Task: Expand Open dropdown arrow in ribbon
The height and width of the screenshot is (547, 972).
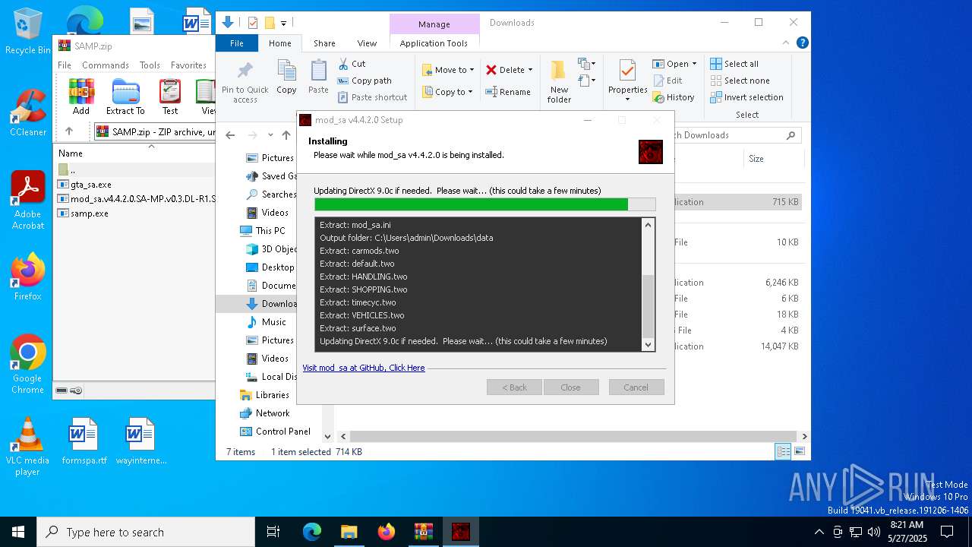Action: pyautogui.click(x=694, y=64)
